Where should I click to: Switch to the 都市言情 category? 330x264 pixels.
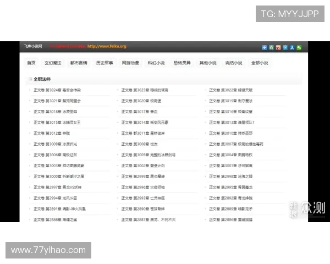tap(79, 63)
